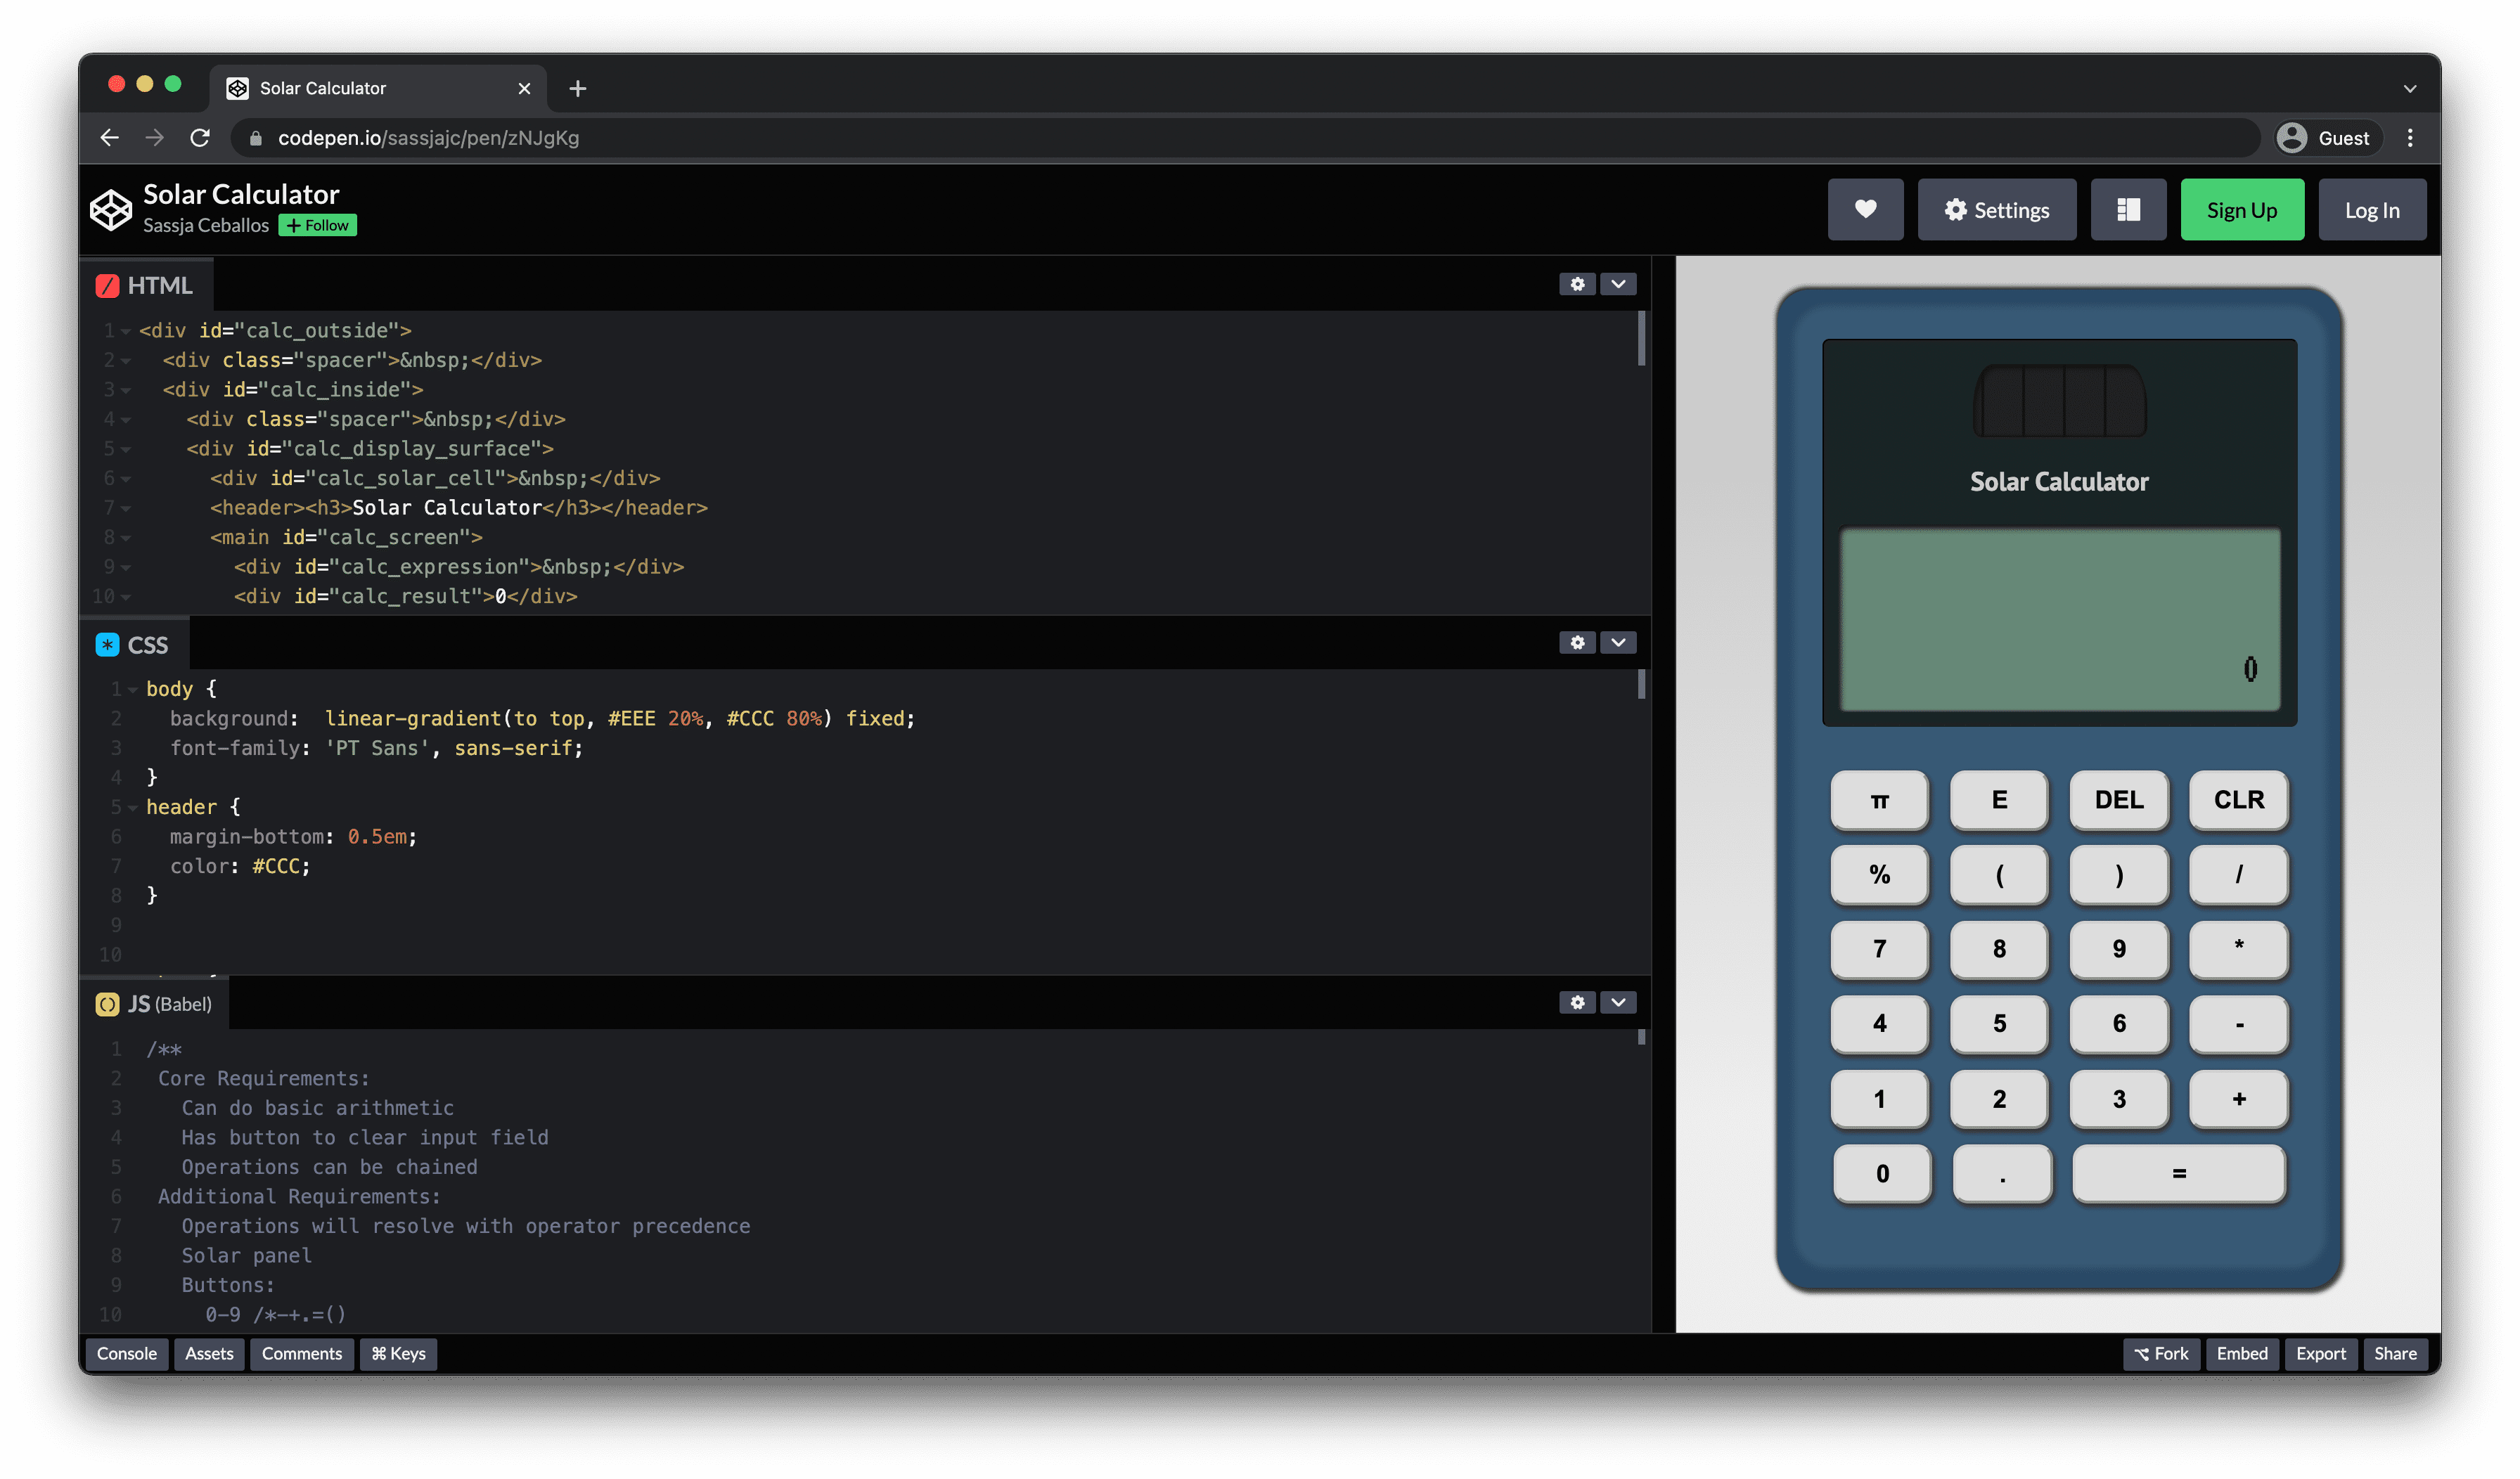Open the Settings menu
This screenshot has width=2520, height=1479.
[x=1995, y=208]
